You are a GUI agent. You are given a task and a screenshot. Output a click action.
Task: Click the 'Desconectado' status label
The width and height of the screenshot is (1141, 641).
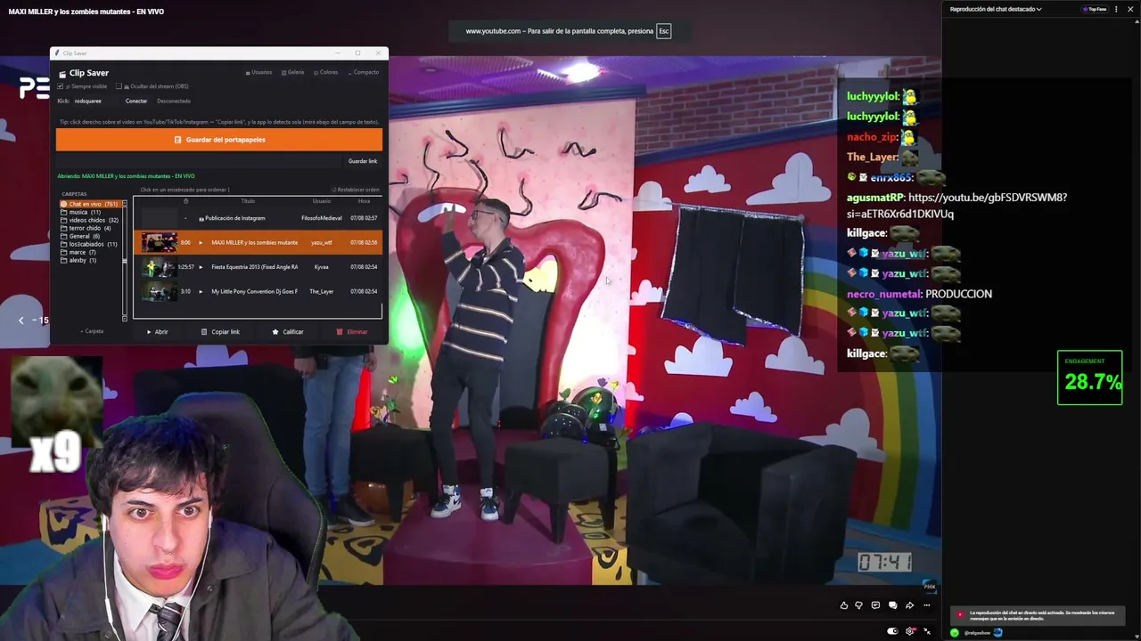[x=174, y=101]
